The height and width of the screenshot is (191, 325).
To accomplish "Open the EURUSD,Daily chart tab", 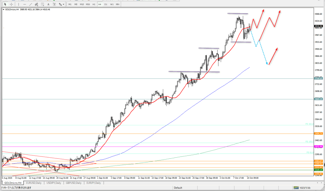I will 33,183.
